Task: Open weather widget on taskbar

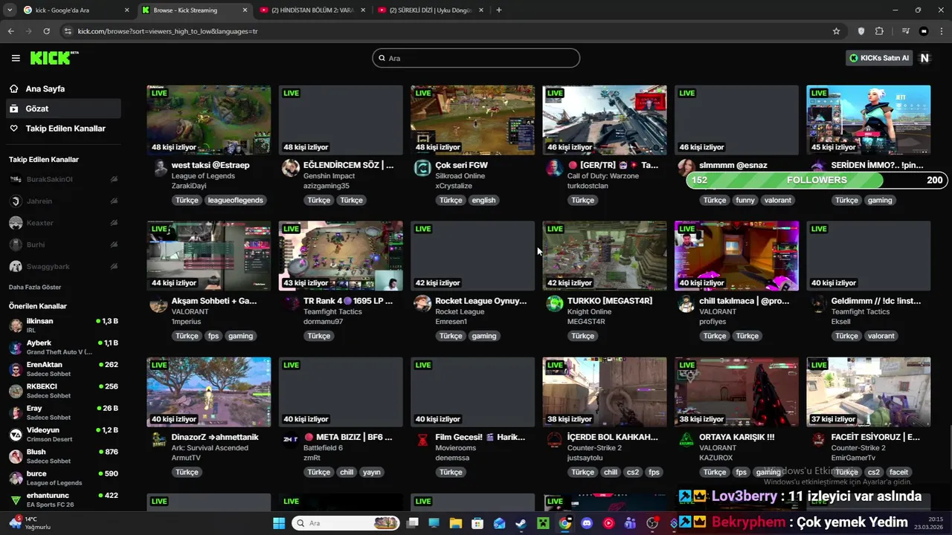Action: [x=30, y=523]
